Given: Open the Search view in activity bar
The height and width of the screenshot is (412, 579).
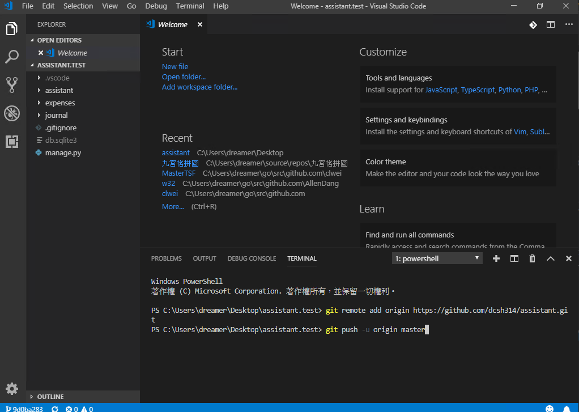Looking at the screenshot, I should [x=12, y=57].
